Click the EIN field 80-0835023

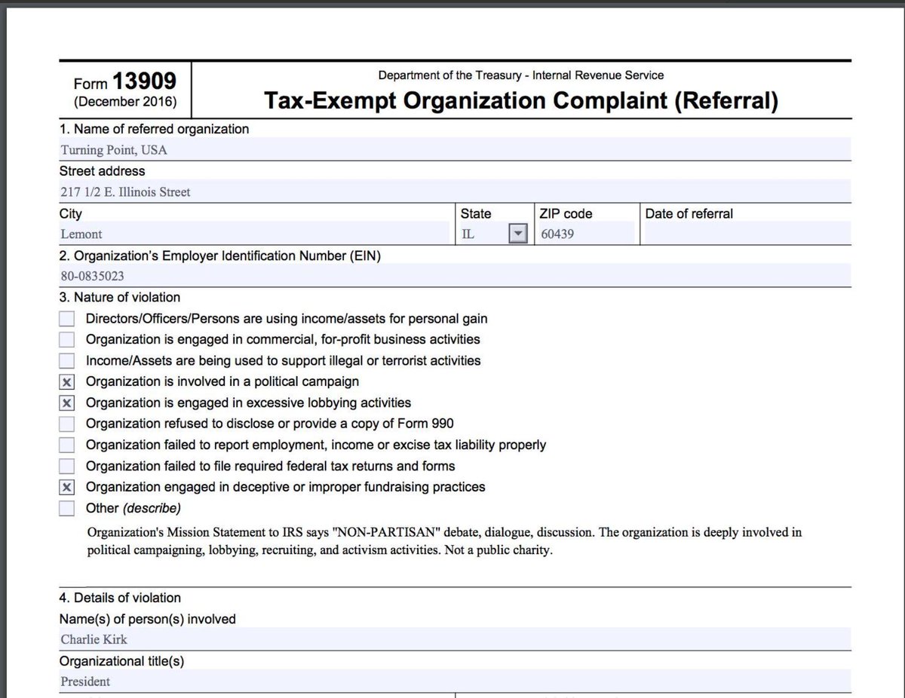click(x=455, y=276)
